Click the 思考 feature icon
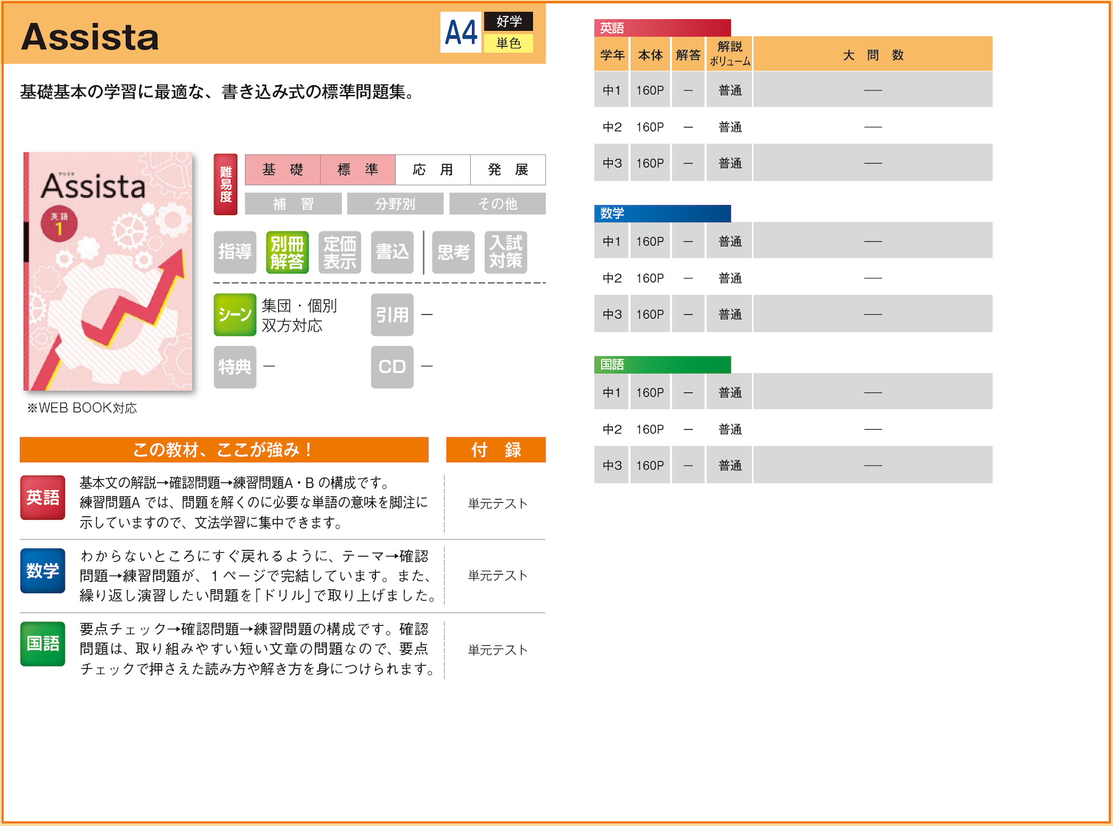The width and height of the screenshot is (1113, 826). pyautogui.click(x=453, y=252)
